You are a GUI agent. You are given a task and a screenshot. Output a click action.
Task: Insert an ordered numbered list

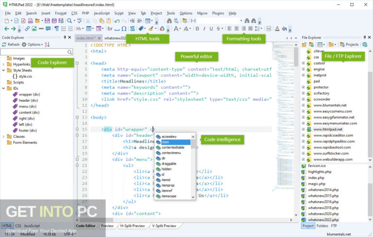tap(70, 29)
